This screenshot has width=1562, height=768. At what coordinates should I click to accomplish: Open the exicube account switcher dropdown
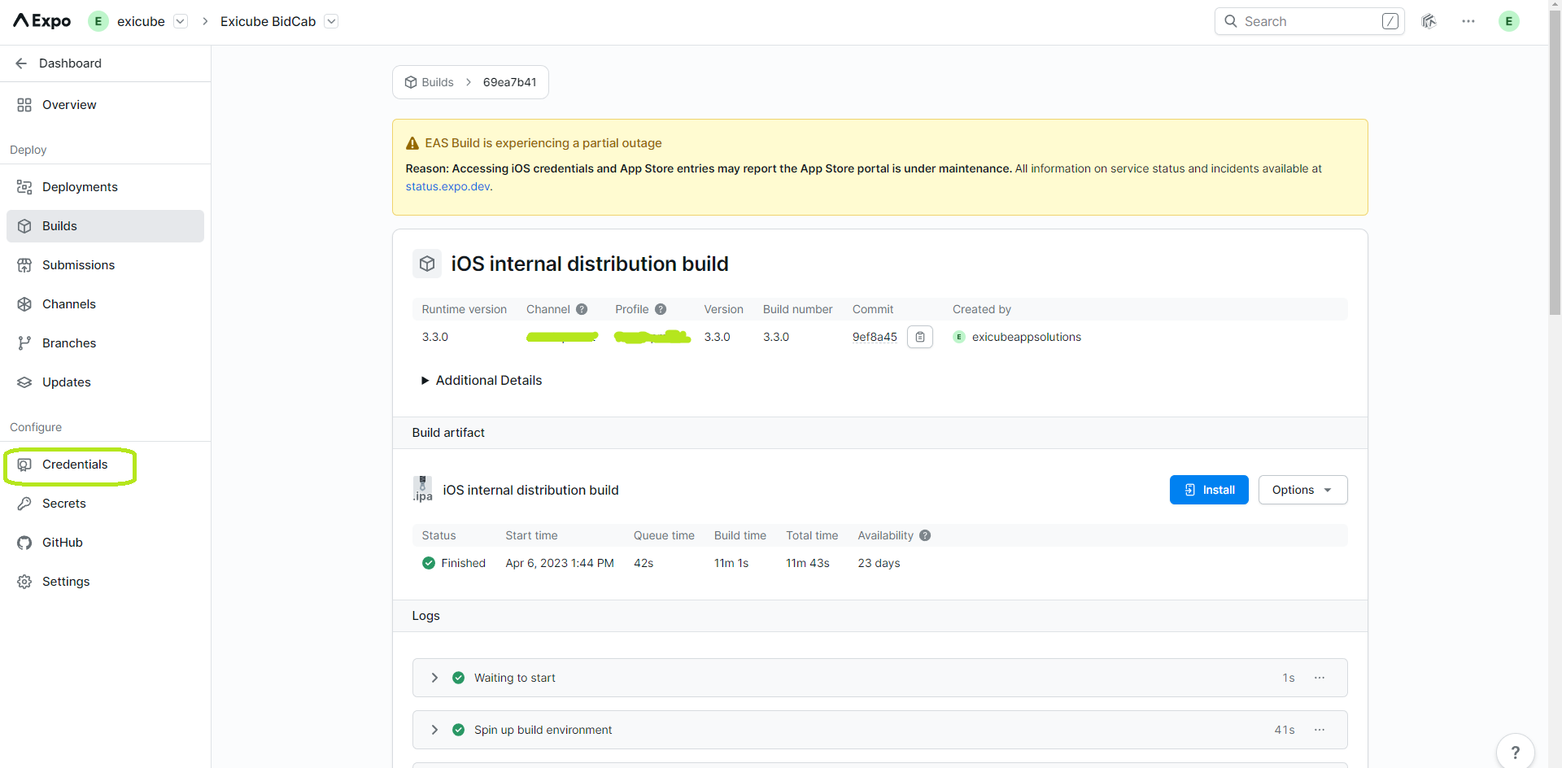coord(181,21)
